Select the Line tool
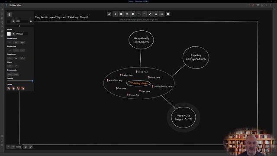The image size is (277, 156). pyautogui.click(x=144, y=14)
